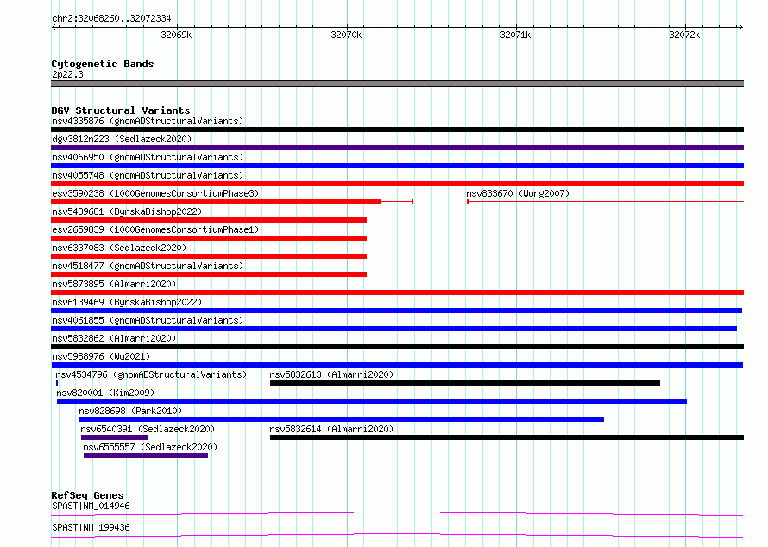
Task: Open the RefSeq Genes track heading
Action: [87, 495]
